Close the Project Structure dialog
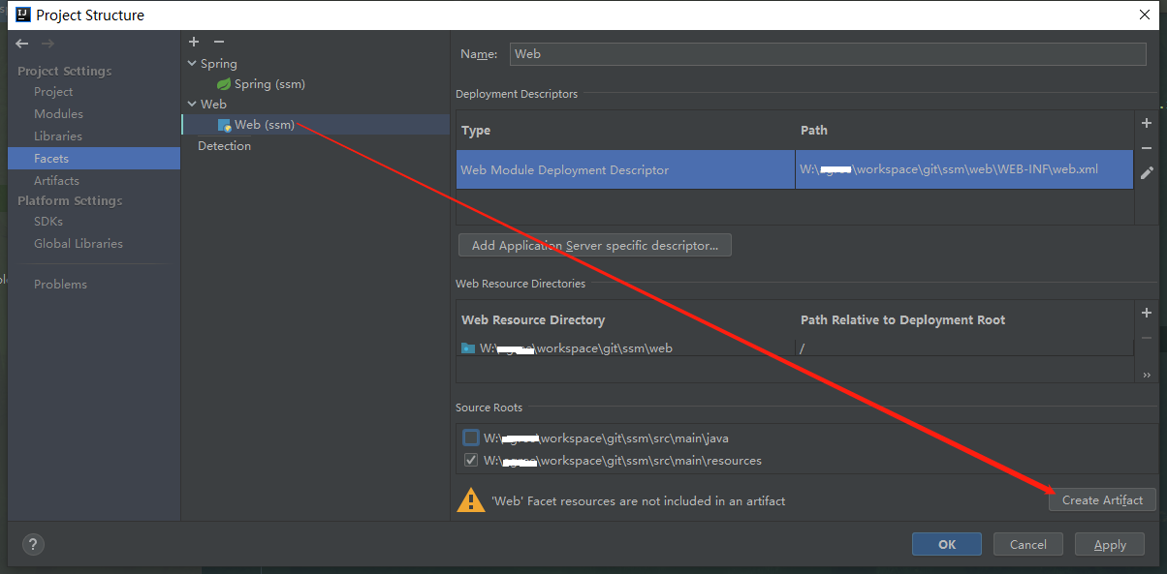The height and width of the screenshot is (574, 1167). (x=1145, y=15)
